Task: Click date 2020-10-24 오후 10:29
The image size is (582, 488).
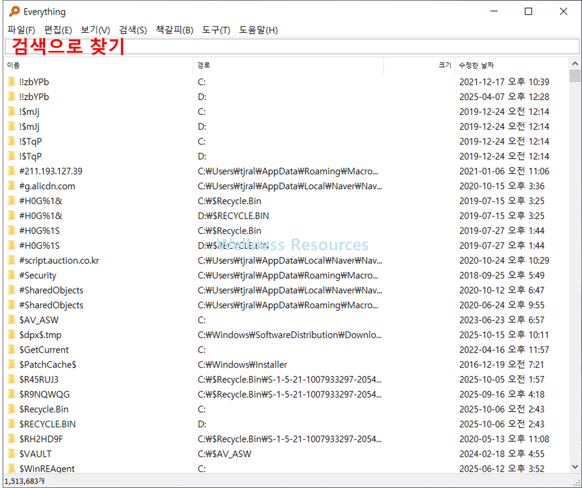Action: pos(504,260)
